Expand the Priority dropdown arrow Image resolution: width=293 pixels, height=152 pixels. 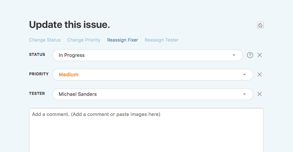point(244,75)
